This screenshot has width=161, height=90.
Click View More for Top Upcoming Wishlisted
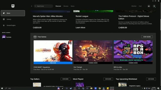pos(151,79)
